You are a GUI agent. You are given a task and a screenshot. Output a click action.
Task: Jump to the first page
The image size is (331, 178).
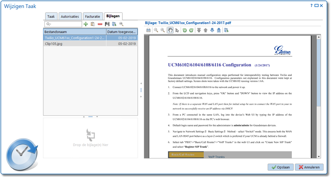[199, 30]
